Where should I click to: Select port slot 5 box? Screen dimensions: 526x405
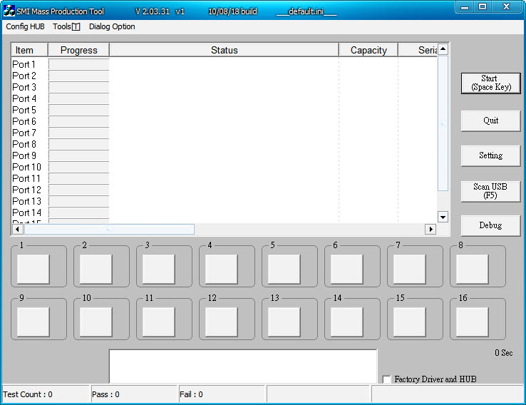click(x=284, y=269)
